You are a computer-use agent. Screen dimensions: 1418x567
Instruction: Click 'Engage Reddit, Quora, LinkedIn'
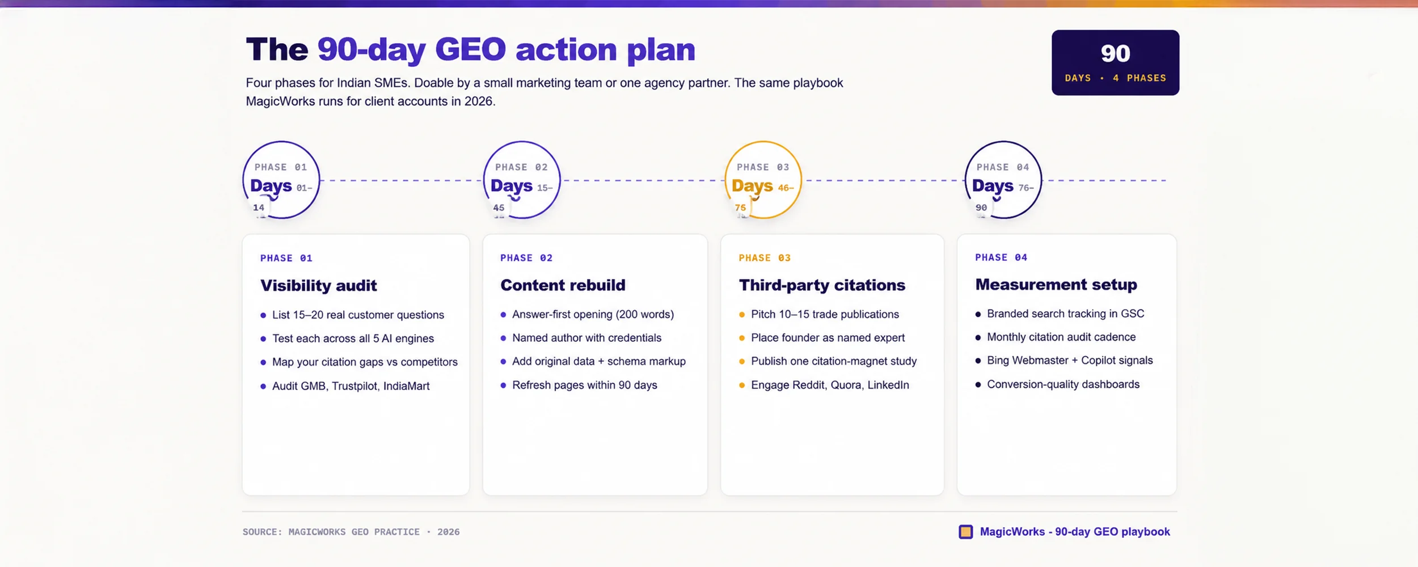pos(830,385)
